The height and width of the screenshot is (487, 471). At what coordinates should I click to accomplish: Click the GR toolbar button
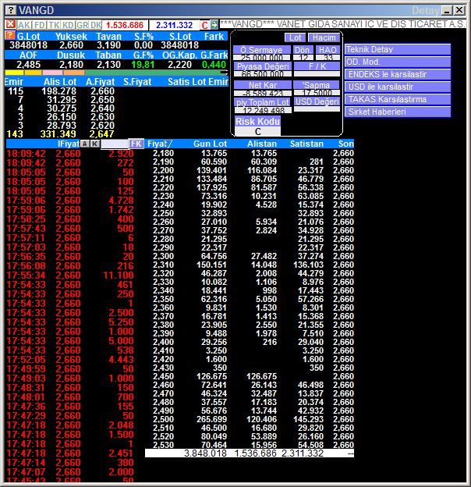(x=82, y=25)
